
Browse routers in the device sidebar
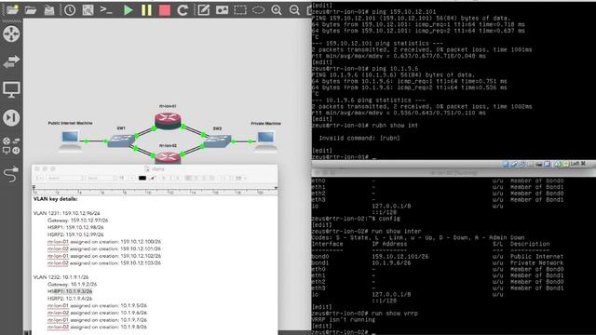pos(11,33)
